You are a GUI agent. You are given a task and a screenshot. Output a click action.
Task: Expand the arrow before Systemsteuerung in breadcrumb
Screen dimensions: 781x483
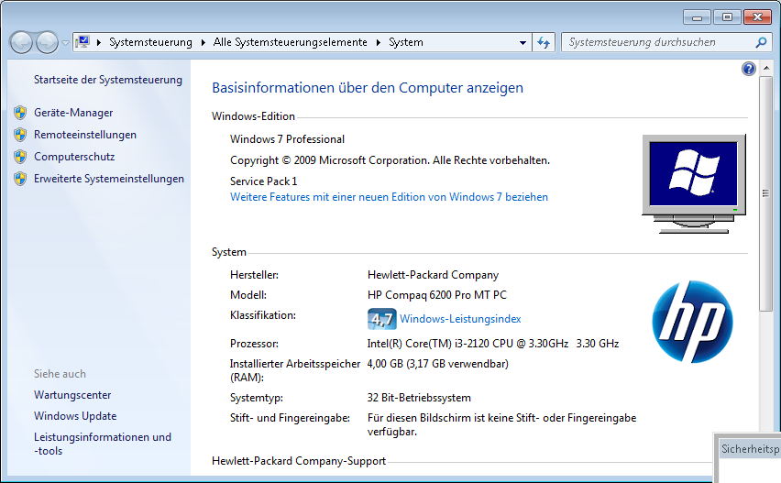[99, 43]
